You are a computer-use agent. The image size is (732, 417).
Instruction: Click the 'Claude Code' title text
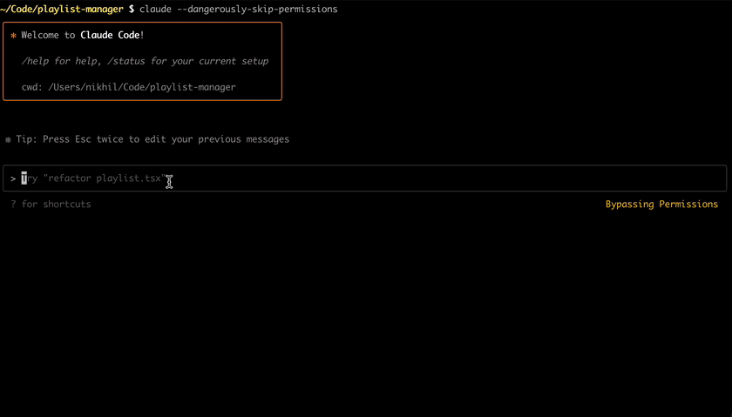110,35
